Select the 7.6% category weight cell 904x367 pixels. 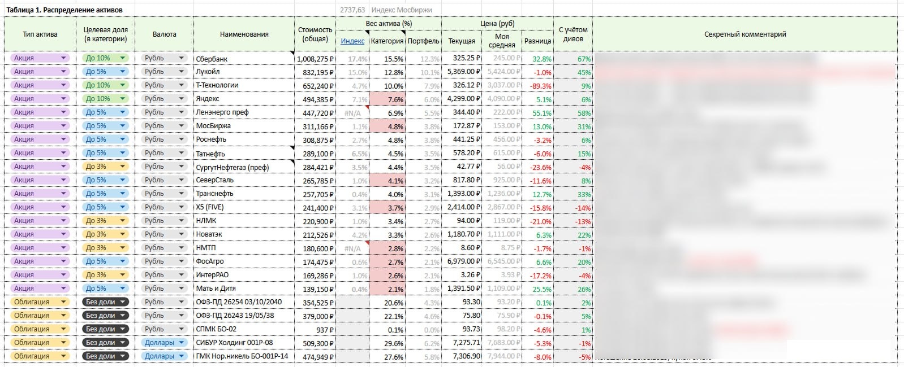(x=387, y=99)
